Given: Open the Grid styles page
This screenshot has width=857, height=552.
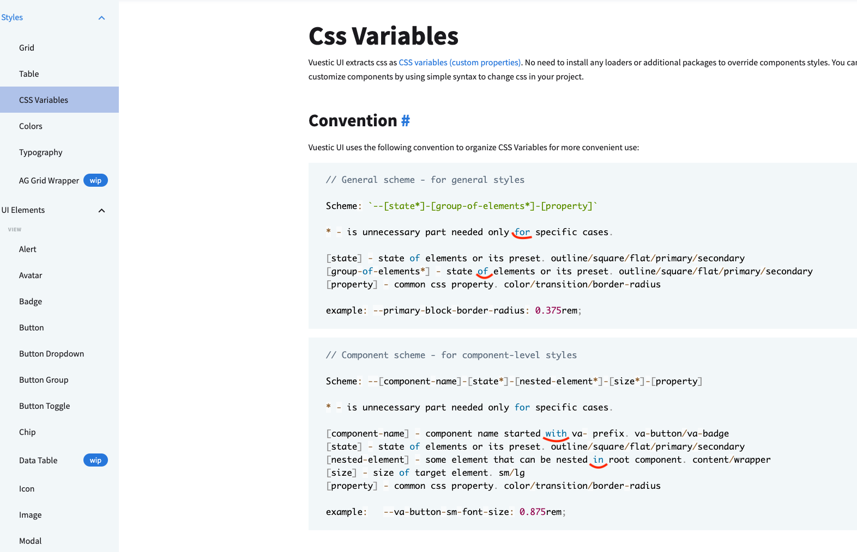Looking at the screenshot, I should (x=26, y=47).
